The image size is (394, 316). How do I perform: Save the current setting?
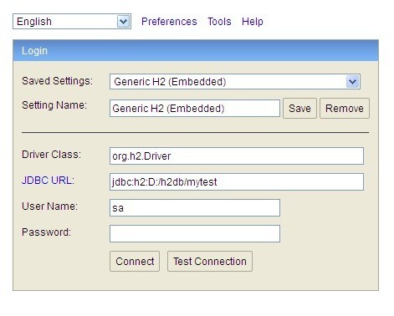pyautogui.click(x=299, y=109)
